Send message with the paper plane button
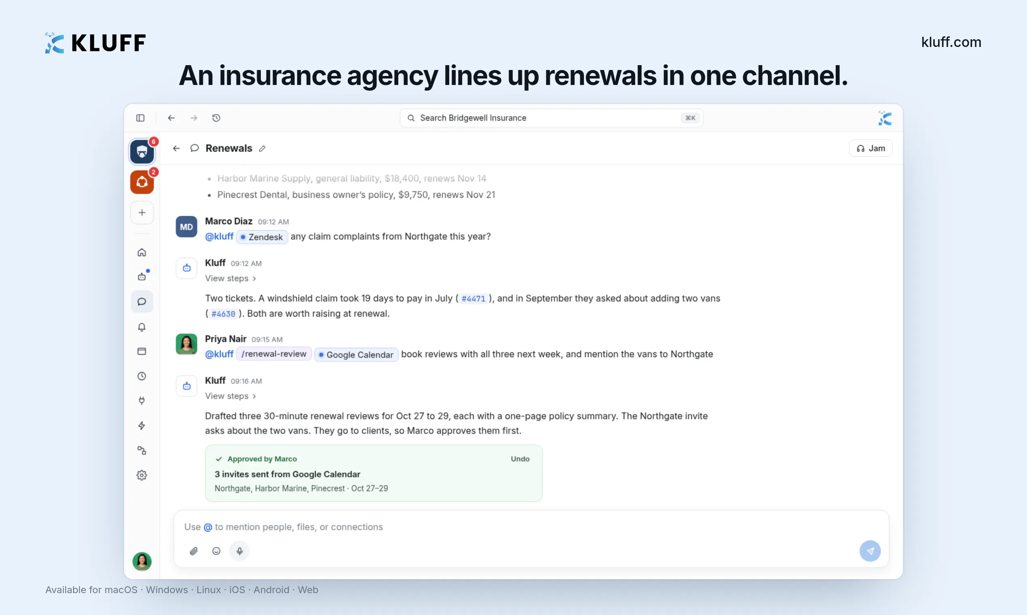Image resolution: width=1027 pixels, height=615 pixels. point(870,551)
